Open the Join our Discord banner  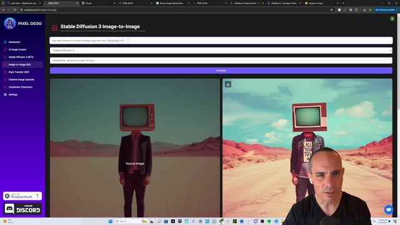(22, 209)
